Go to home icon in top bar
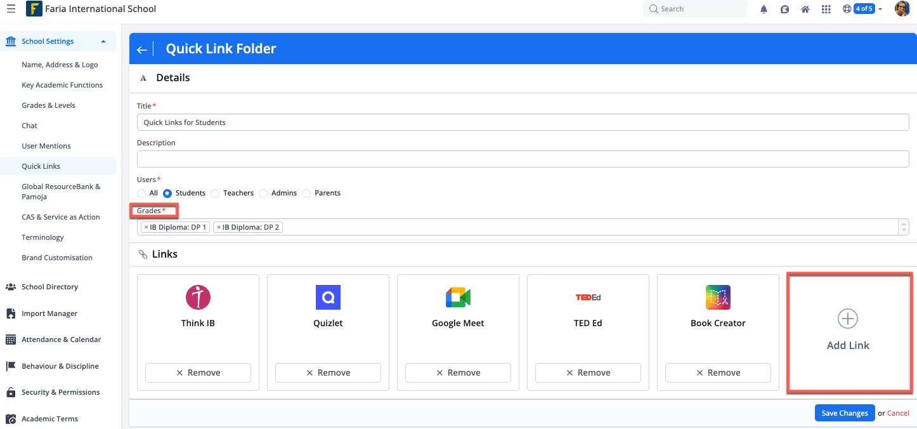This screenshot has width=917, height=429. [x=805, y=10]
